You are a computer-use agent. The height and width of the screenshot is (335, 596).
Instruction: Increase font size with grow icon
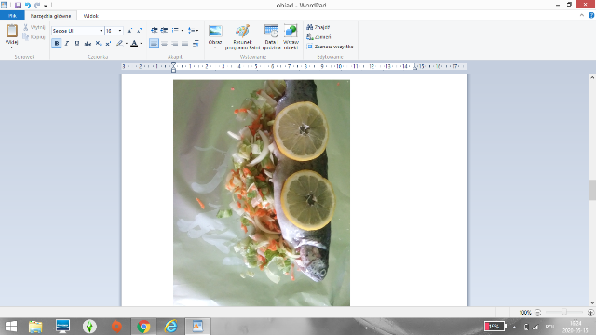tap(129, 31)
